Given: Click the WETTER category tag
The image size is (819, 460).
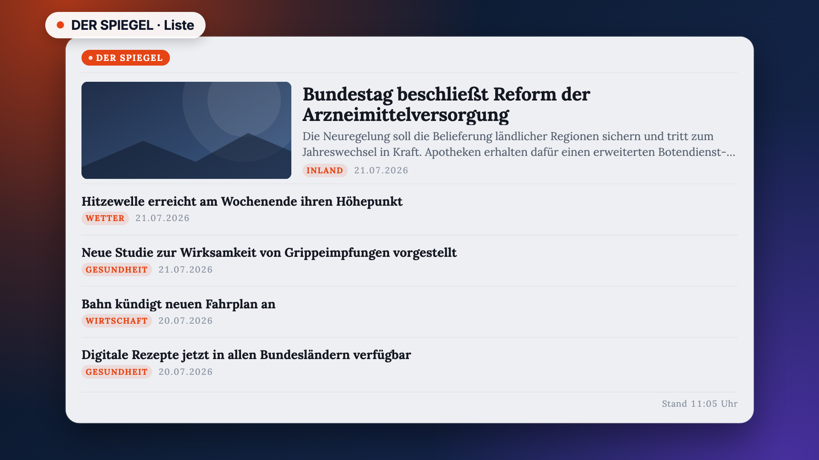Looking at the screenshot, I should (105, 218).
